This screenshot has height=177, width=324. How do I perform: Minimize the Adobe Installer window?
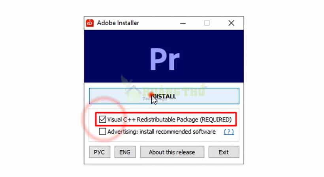183,23
